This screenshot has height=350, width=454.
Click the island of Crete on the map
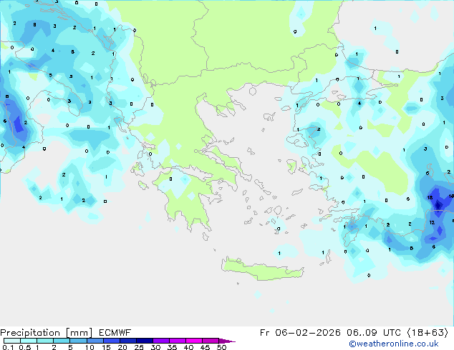click(262, 269)
